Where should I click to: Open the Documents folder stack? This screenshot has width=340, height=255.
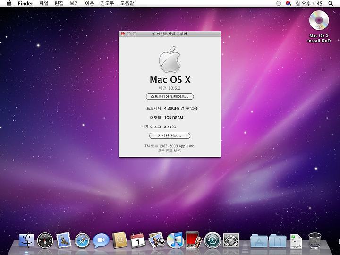pyautogui.click(x=278, y=241)
